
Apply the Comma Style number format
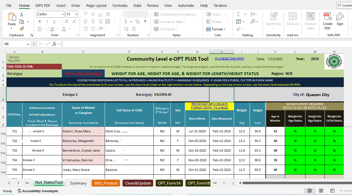[144, 22]
